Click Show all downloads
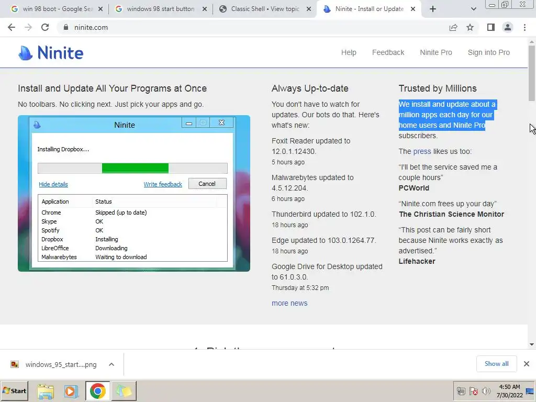Viewport: 536px width, 402px height. (x=496, y=364)
